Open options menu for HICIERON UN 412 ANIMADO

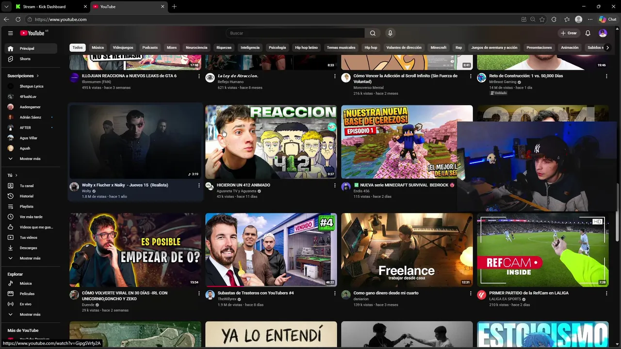[x=335, y=185]
